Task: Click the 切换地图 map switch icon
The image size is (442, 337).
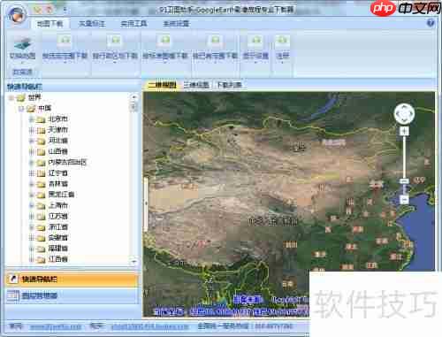Action: coord(22,44)
